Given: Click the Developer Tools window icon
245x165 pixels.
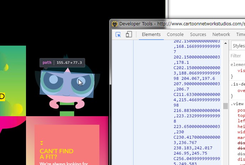Looking at the screenshot, I should pyautogui.click(x=115, y=24).
